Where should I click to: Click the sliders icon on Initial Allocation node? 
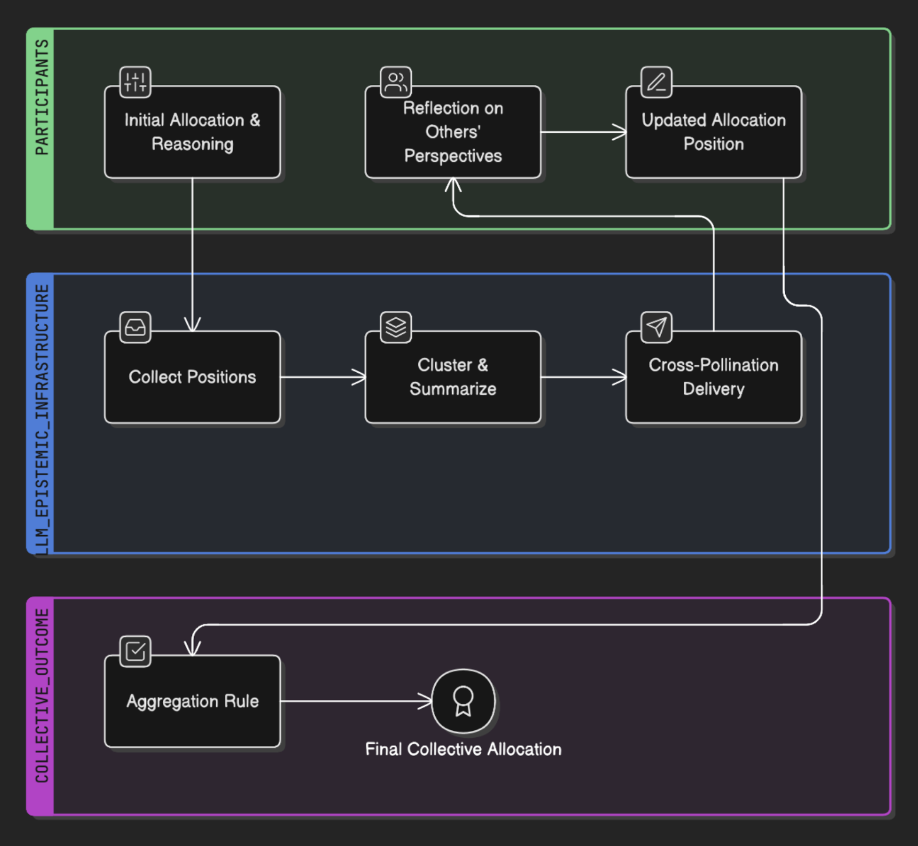click(x=135, y=82)
